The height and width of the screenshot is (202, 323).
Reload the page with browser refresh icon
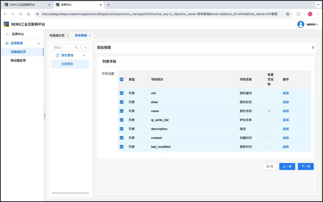[x=21, y=14]
